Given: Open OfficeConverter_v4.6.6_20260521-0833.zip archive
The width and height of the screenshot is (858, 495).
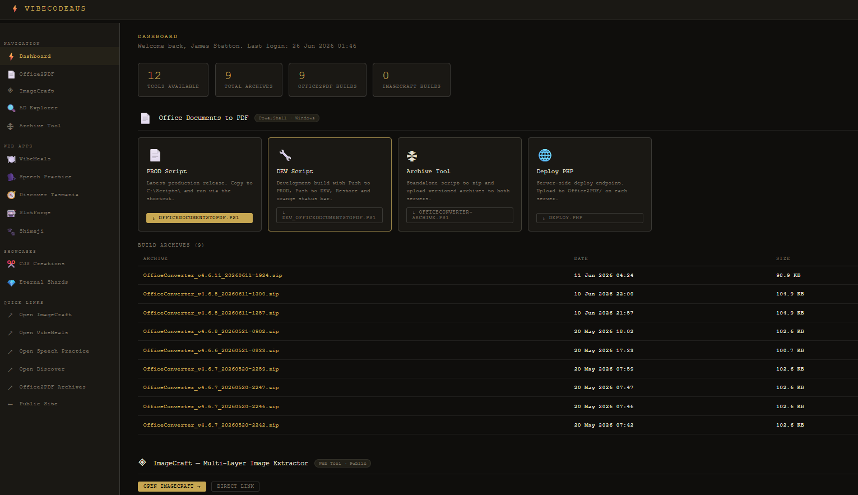Looking at the screenshot, I should [211, 351].
